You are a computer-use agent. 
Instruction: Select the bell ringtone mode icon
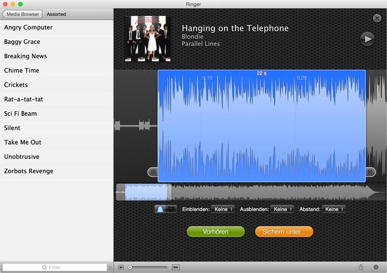160,209
